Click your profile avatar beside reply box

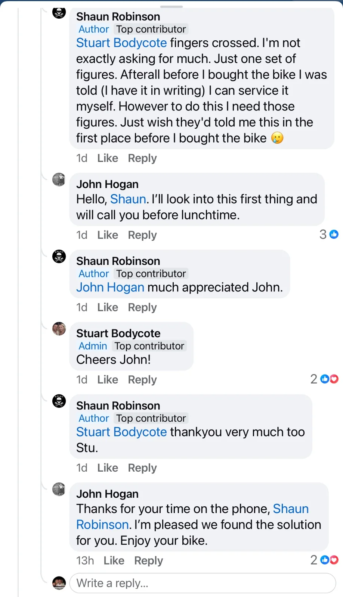[59, 583]
